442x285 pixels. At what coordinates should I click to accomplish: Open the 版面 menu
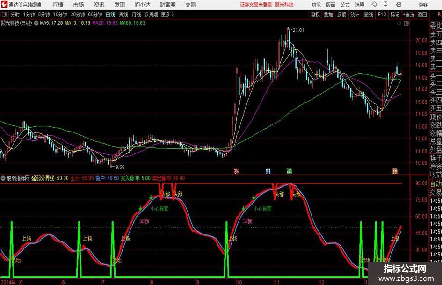coord(330,5)
